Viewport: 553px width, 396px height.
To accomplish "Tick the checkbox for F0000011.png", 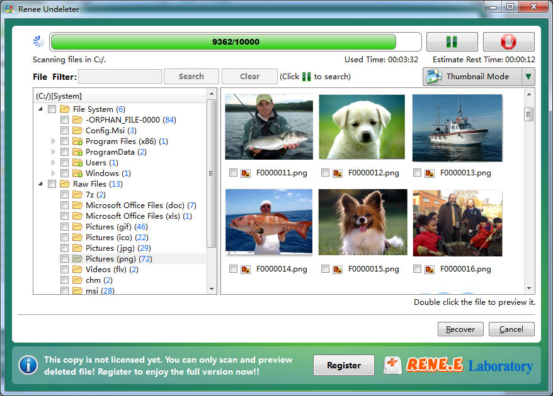I will coord(233,172).
